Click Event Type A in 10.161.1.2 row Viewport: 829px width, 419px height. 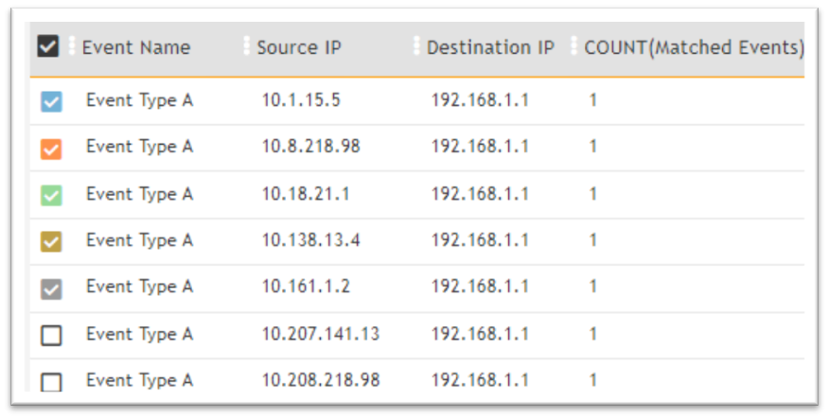click(x=139, y=288)
